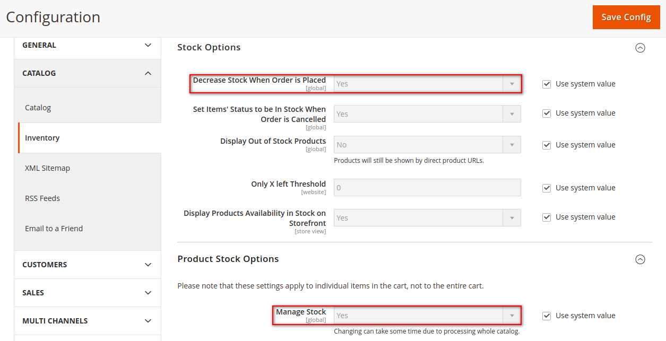Image resolution: width=666 pixels, height=341 pixels.
Task: Click the Only X left Threshold field
Action: click(427, 188)
